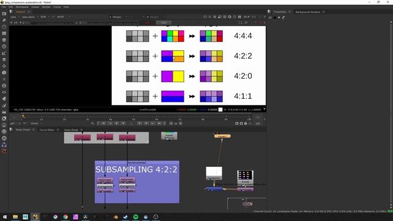
Task: Click the Properties panel vertical scrollbar
Action: 391,113
